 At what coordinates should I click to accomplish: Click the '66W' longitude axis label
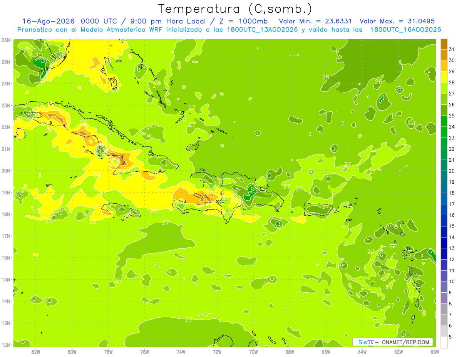[326, 352]
